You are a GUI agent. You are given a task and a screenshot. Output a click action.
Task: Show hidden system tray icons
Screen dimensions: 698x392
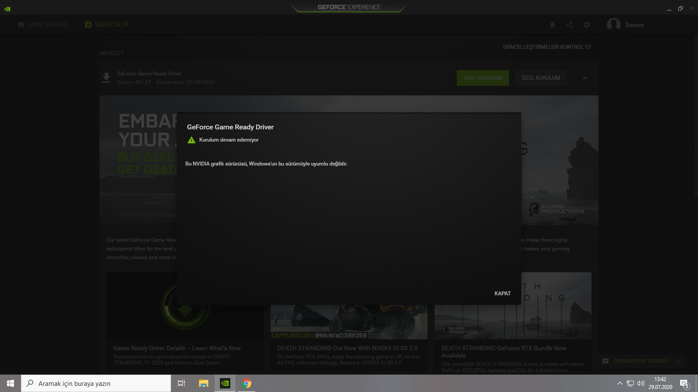(619, 383)
